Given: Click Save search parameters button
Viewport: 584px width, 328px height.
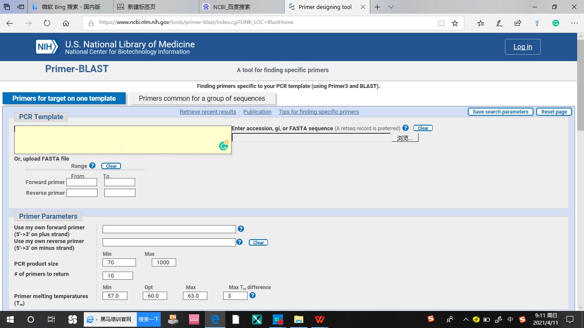Looking at the screenshot, I should click(x=501, y=112).
